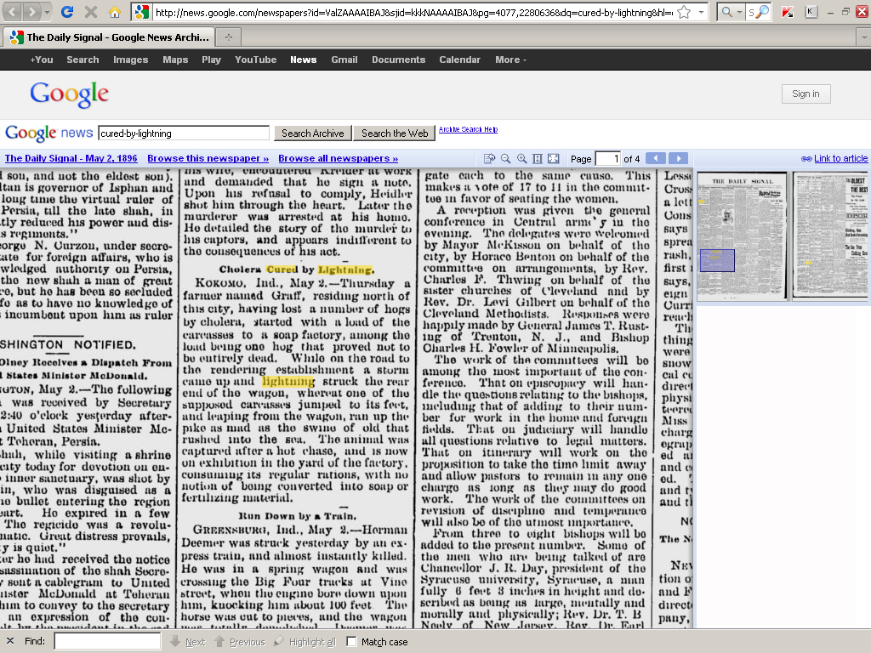Viewport: 871px width, 653px height.
Task: Open Calendar in the Google bar
Action: [x=460, y=60]
